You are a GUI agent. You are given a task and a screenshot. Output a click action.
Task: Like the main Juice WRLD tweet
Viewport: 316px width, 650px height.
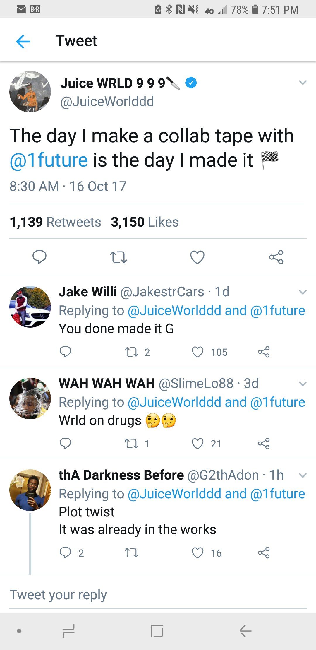197,258
